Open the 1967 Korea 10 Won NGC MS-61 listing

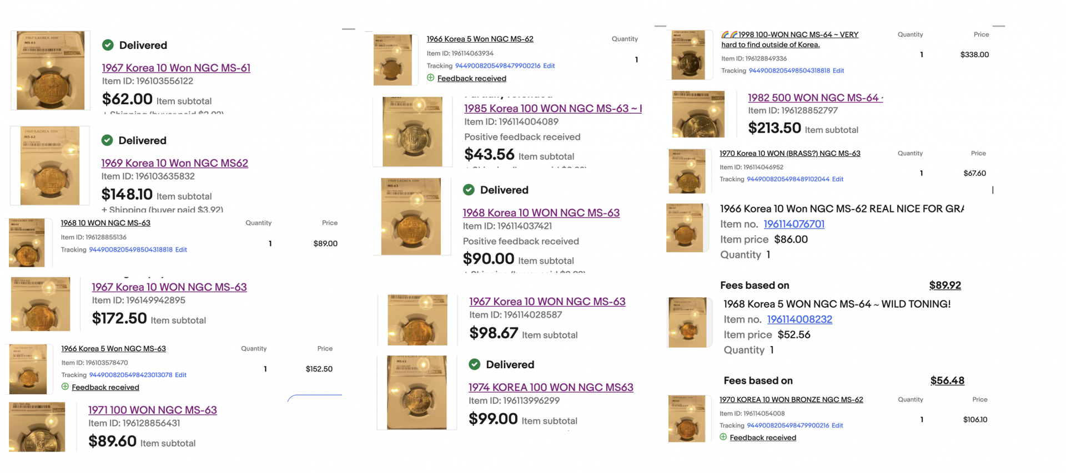pyautogui.click(x=176, y=68)
